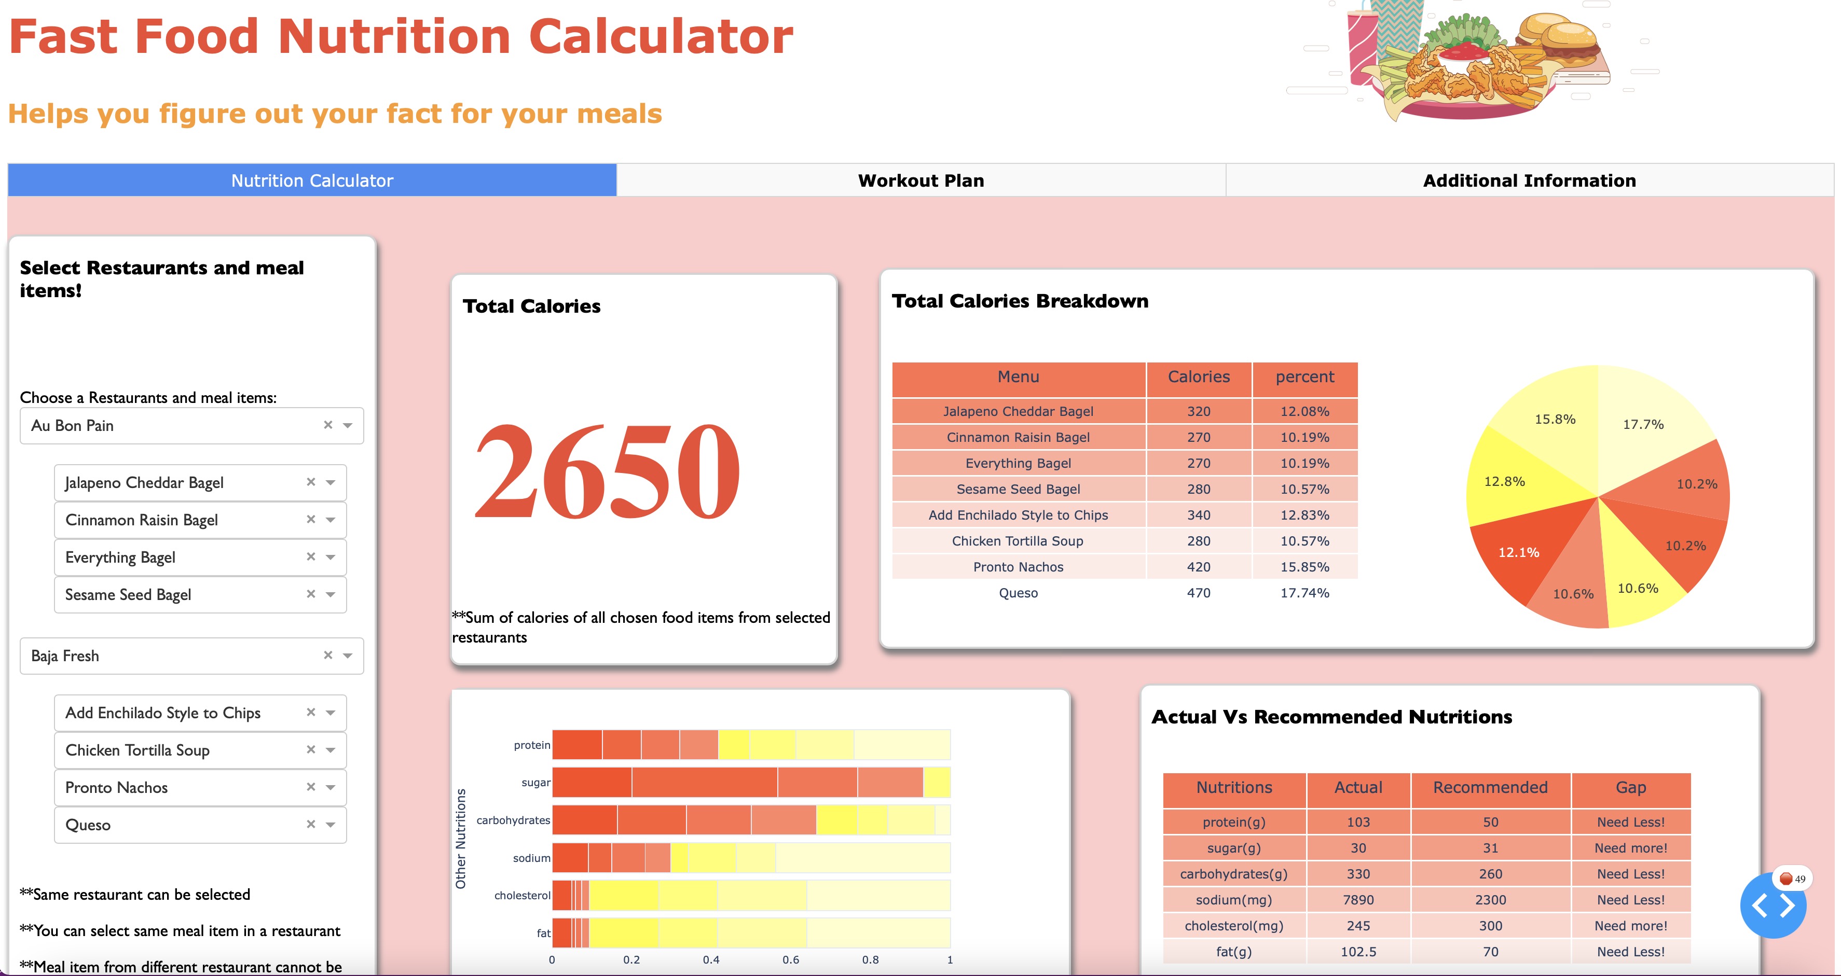Clear the Jalapeno Cheddar Bagel selection
Screen dimensions: 1841x976
coord(310,482)
